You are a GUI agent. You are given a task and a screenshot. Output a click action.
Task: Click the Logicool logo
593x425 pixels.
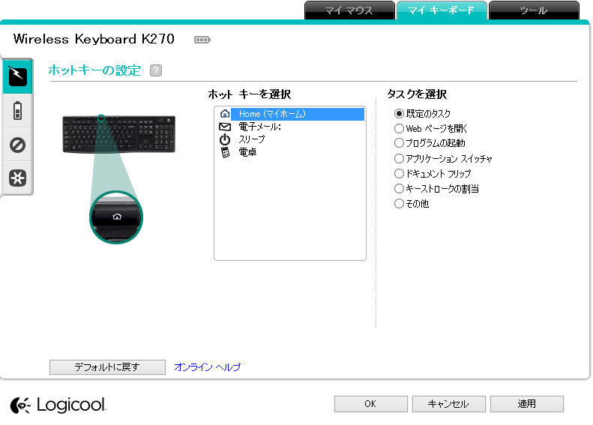click(x=58, y=405)
